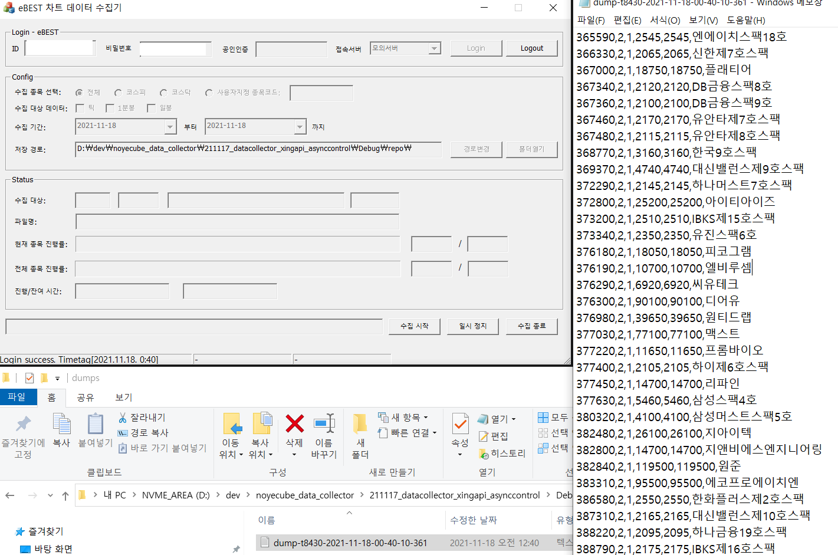This screenshot has height=555, width=838.
Task: Click the Edit (편집) icon in the ribbon
Action: coord(484,436)
